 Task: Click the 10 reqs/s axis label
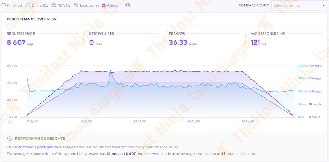[x=315, y=104]
